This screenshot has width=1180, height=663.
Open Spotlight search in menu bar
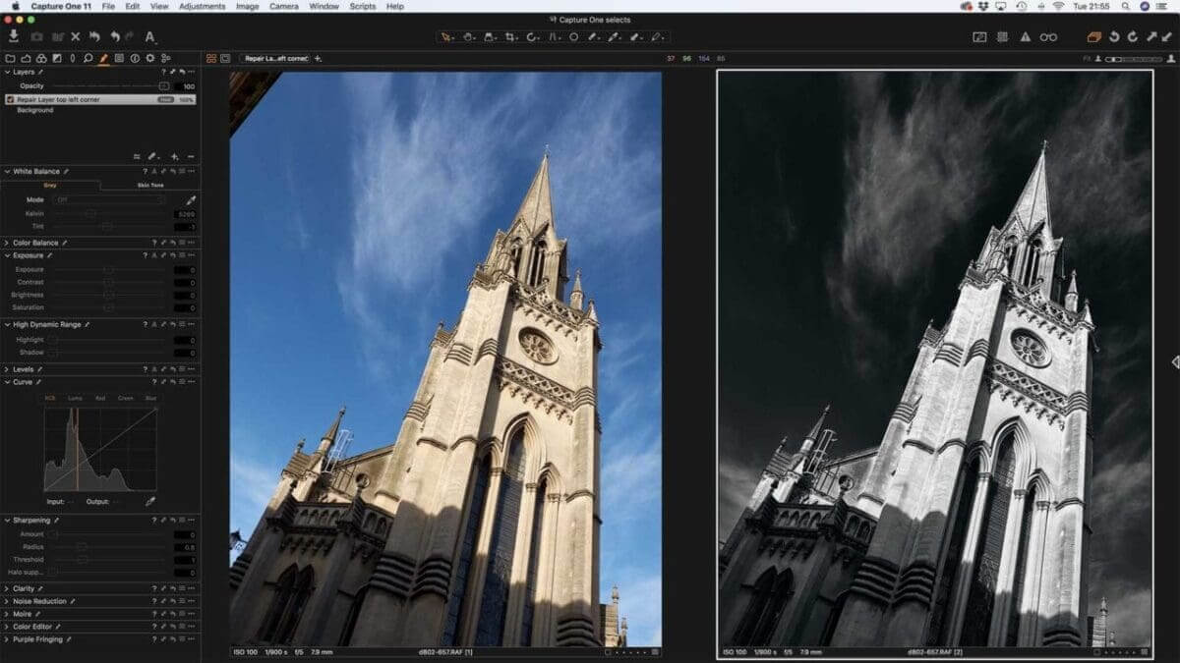click(1128, 6)
